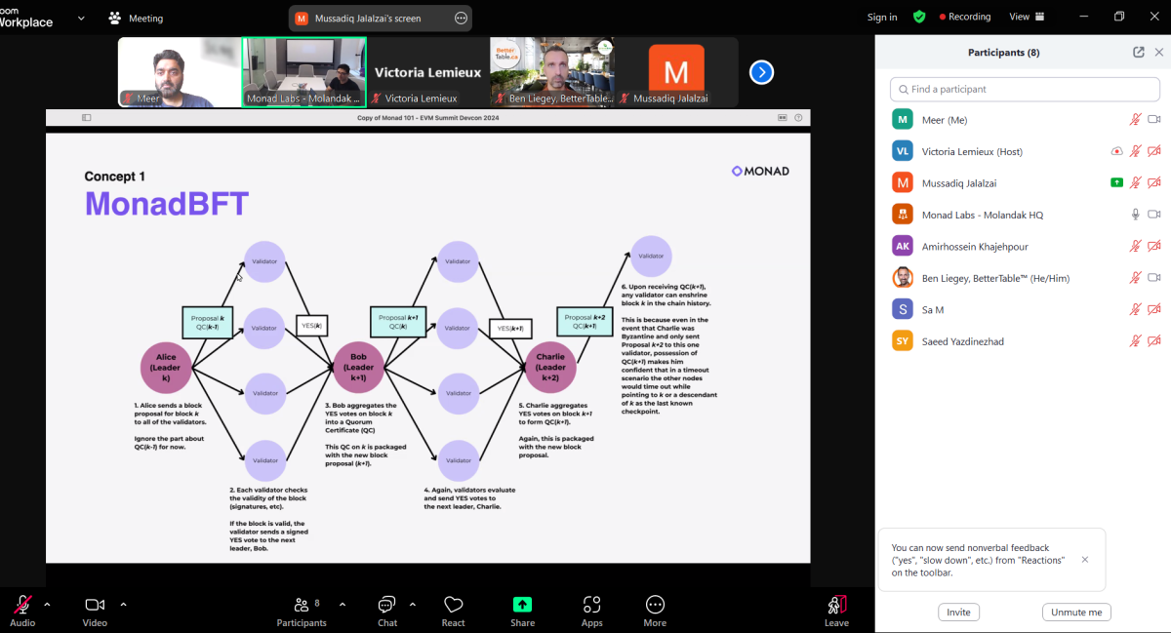Leave the meeting
Image resolution: width=1171 pixels, height=633 pixels.
836,610
